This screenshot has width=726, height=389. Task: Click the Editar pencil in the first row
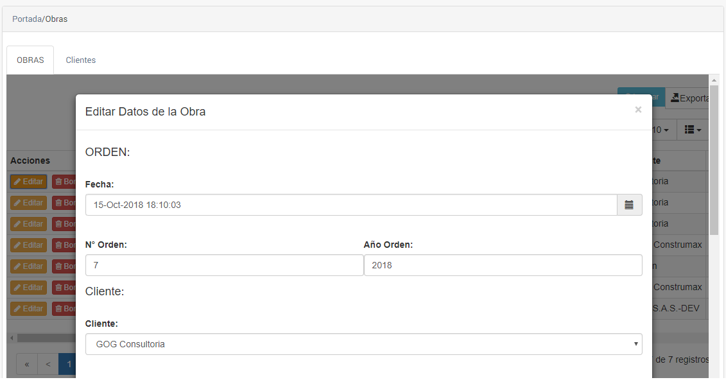coord(18,182)
